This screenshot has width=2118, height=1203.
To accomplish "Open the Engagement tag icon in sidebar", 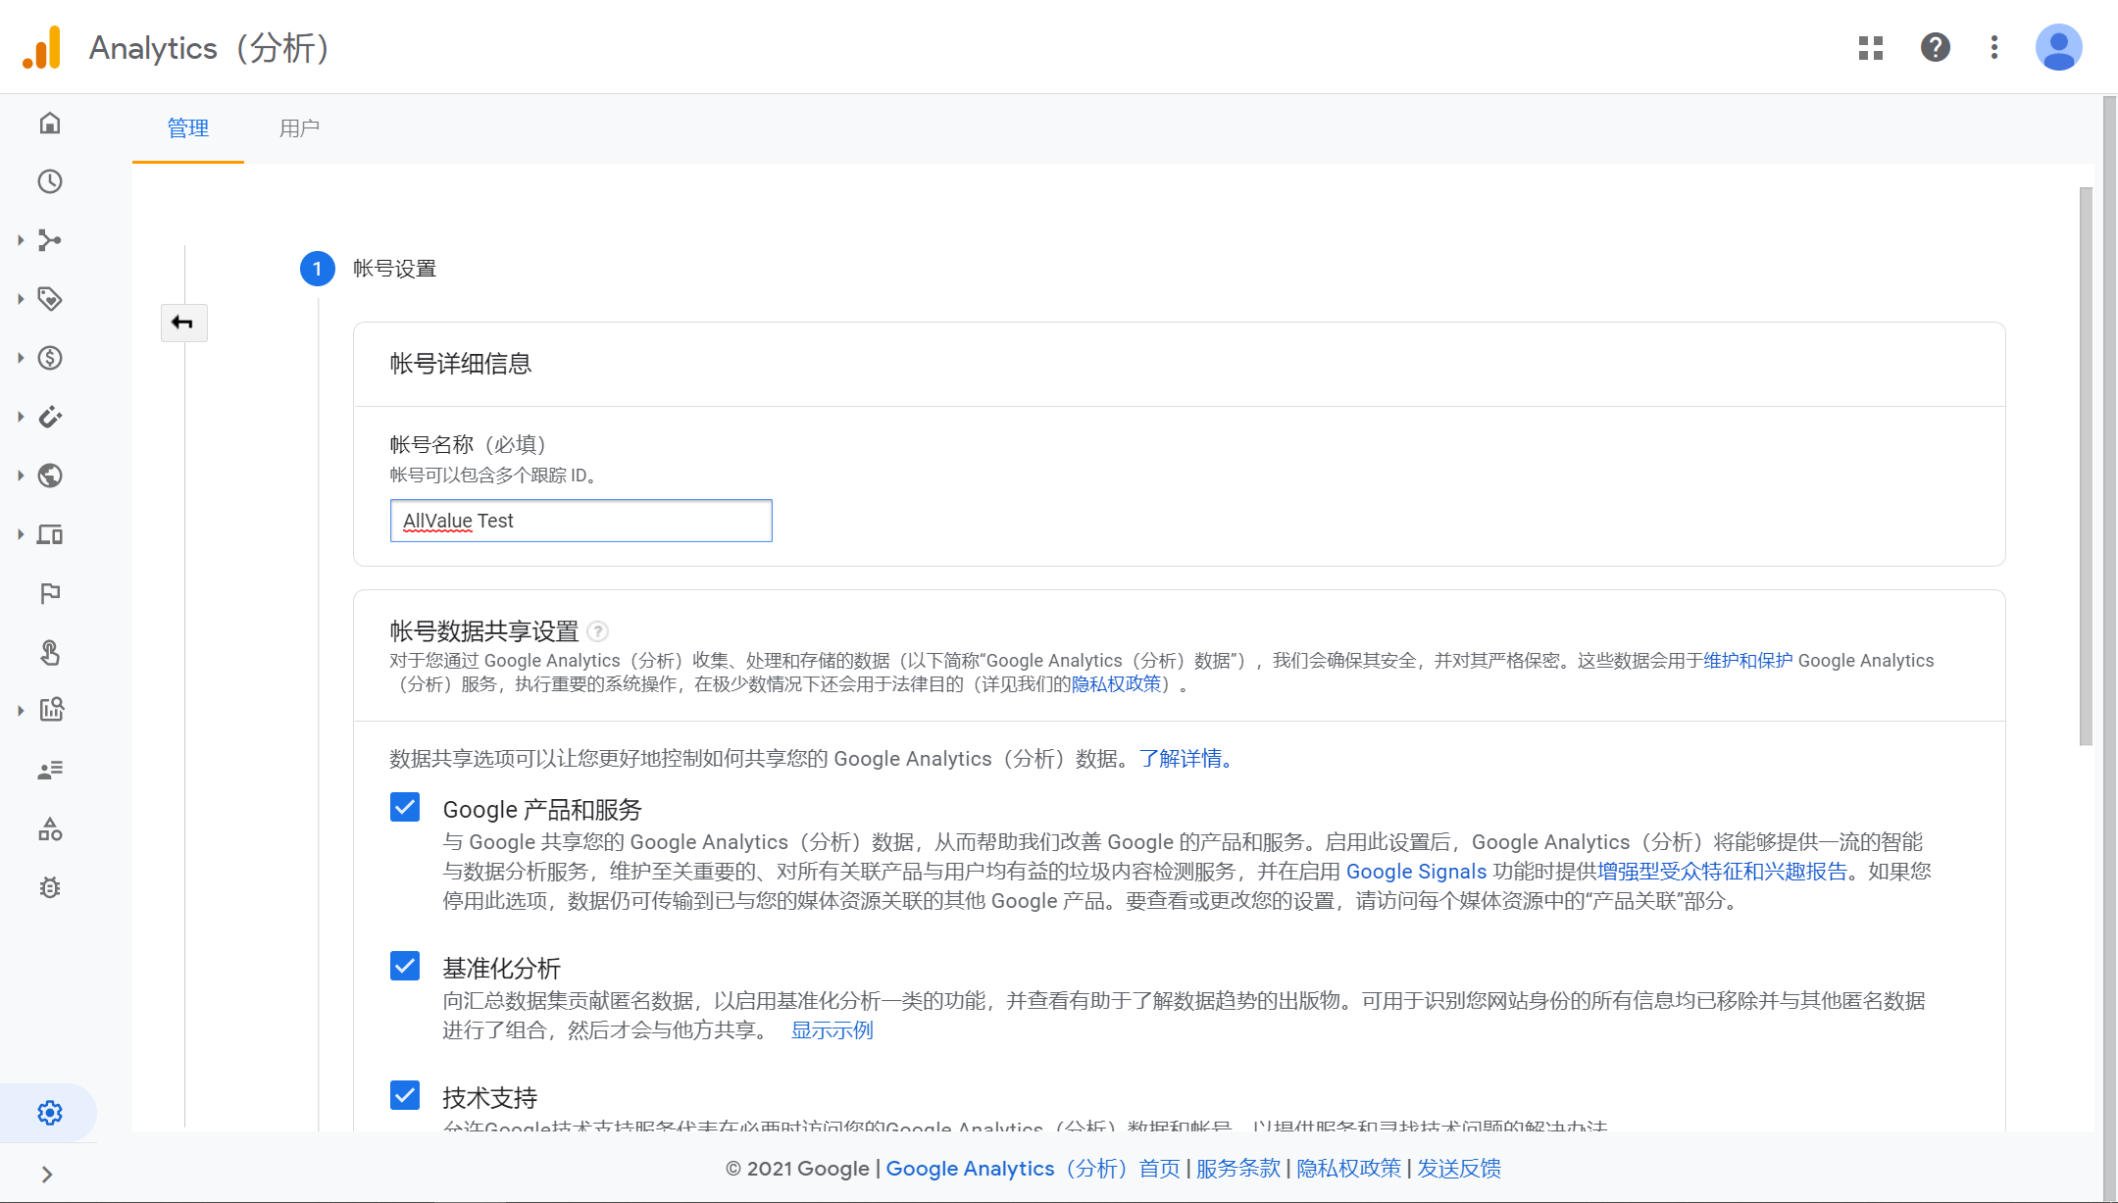I will click(x=50, y=299).
